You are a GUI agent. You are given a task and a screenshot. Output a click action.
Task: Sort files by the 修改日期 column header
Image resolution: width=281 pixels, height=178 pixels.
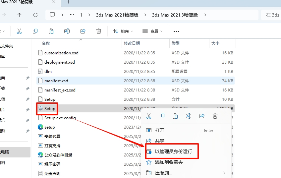[x=132, y=43]
